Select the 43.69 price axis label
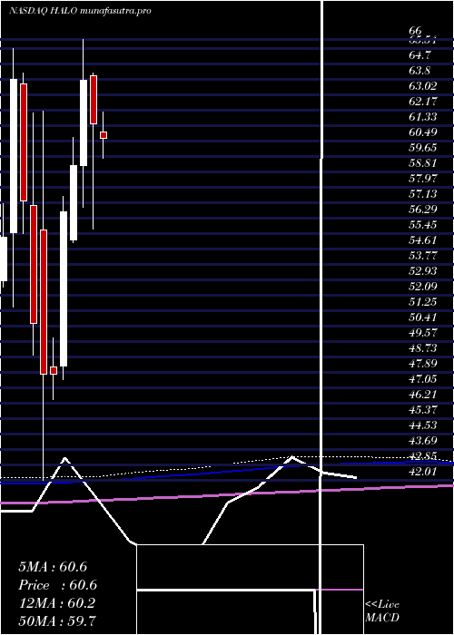 tap(423, 440)
